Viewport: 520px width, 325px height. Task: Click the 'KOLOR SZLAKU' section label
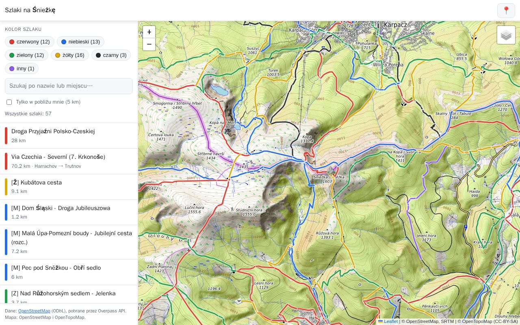[23, 29]
